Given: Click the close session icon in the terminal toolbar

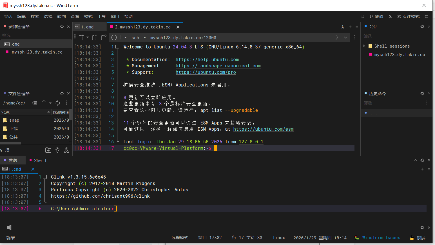Looking at the screenshot, I should 94,37.
